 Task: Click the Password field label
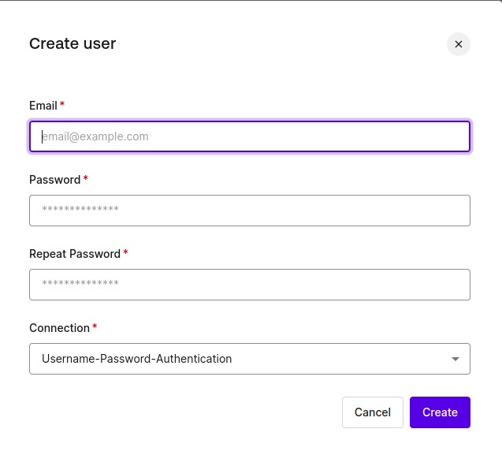pos(54,180)
